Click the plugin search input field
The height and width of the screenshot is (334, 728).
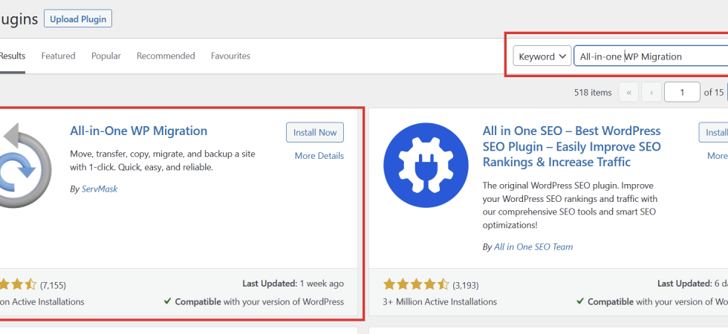tap(651, 56)
